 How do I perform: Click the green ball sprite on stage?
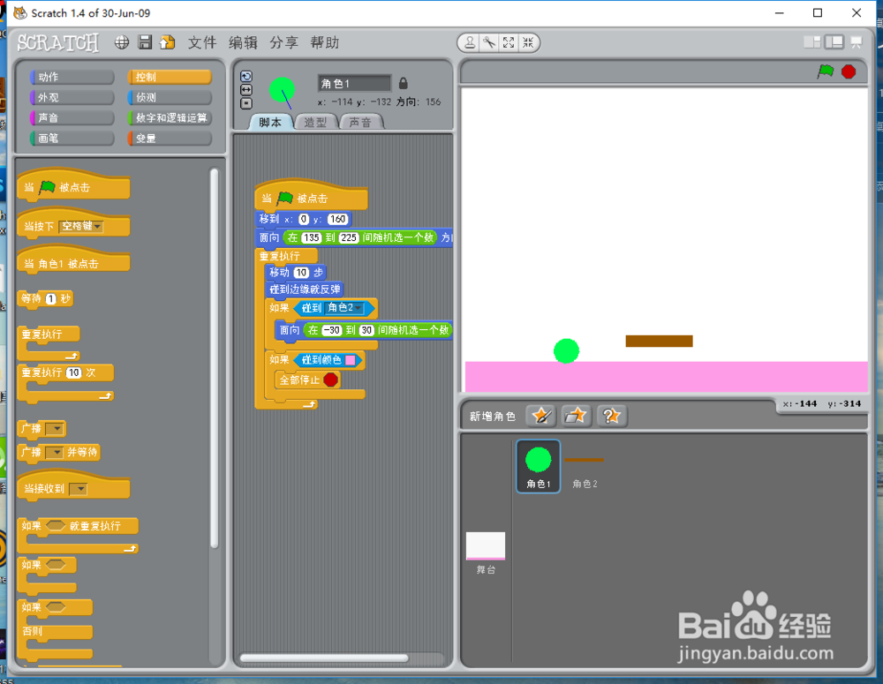tap(566, 350)
